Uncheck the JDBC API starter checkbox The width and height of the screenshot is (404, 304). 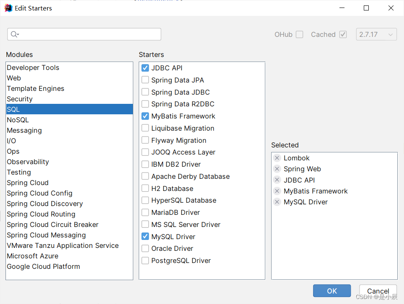click(x=145, y=68)
